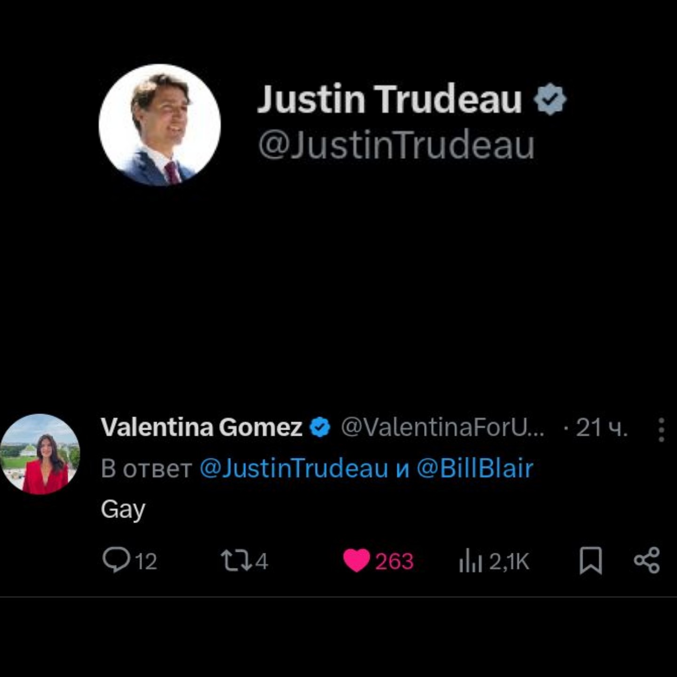Click grey @JustinTrudeau handle under display name
This screenshot has height=677, width=677.
click(x=396, y=144)
